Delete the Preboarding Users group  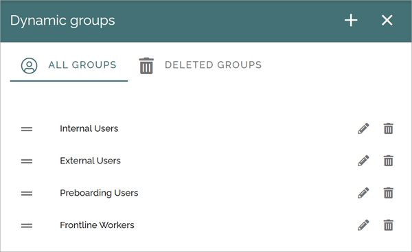pyautogui.click(x=389, y=193)
